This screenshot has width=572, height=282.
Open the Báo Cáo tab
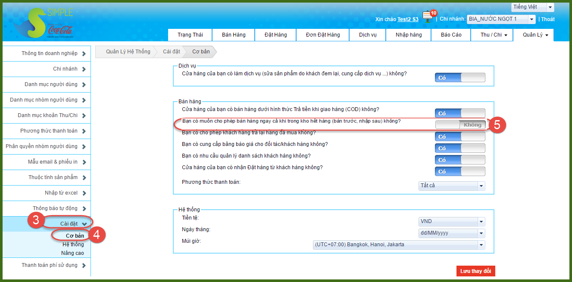pyautogui.click(x=451, y=35)
